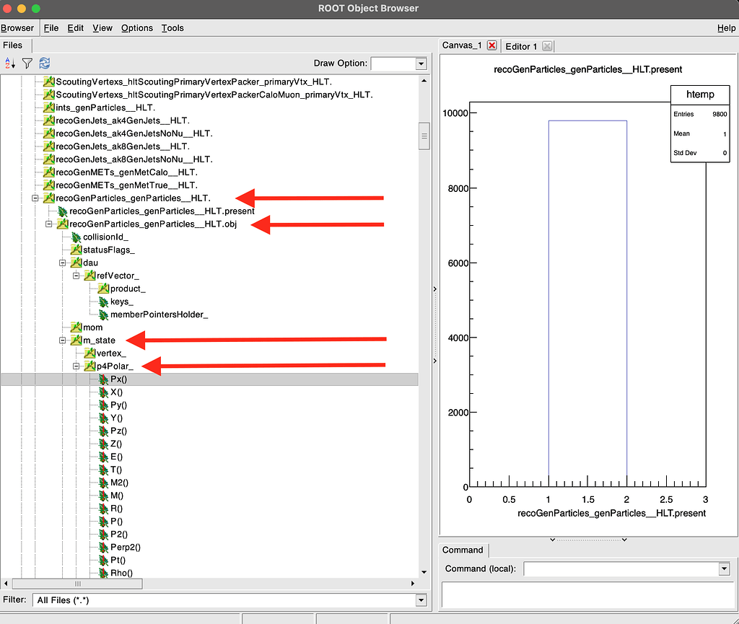
Task: Click the vertical scrollbar thumb of file tree
Action: click(424, 136)
